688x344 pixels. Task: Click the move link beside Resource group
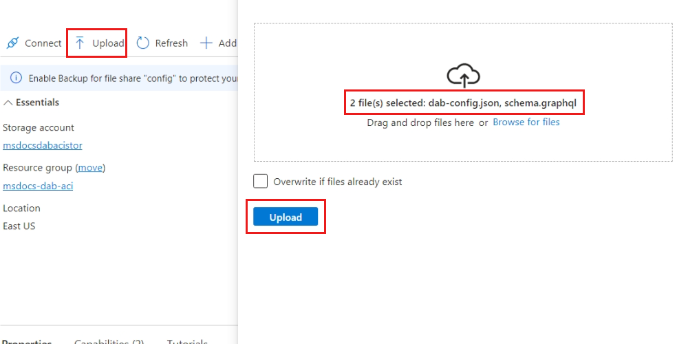coord(90,168)
